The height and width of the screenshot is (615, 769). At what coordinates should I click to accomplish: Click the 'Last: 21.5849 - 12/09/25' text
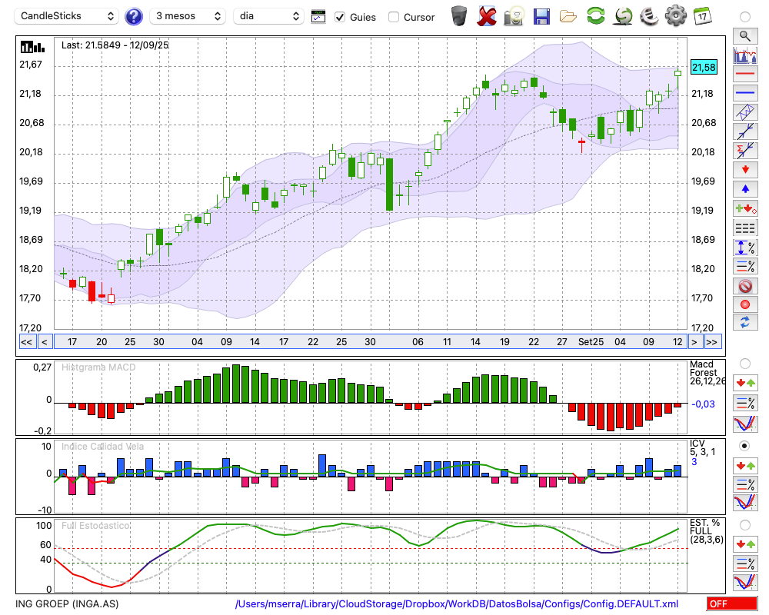pos(115,45)
